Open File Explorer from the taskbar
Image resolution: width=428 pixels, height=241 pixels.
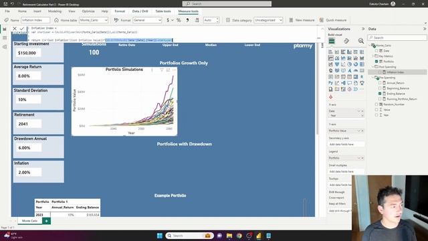pyautogui.click(x=229, y=236)
